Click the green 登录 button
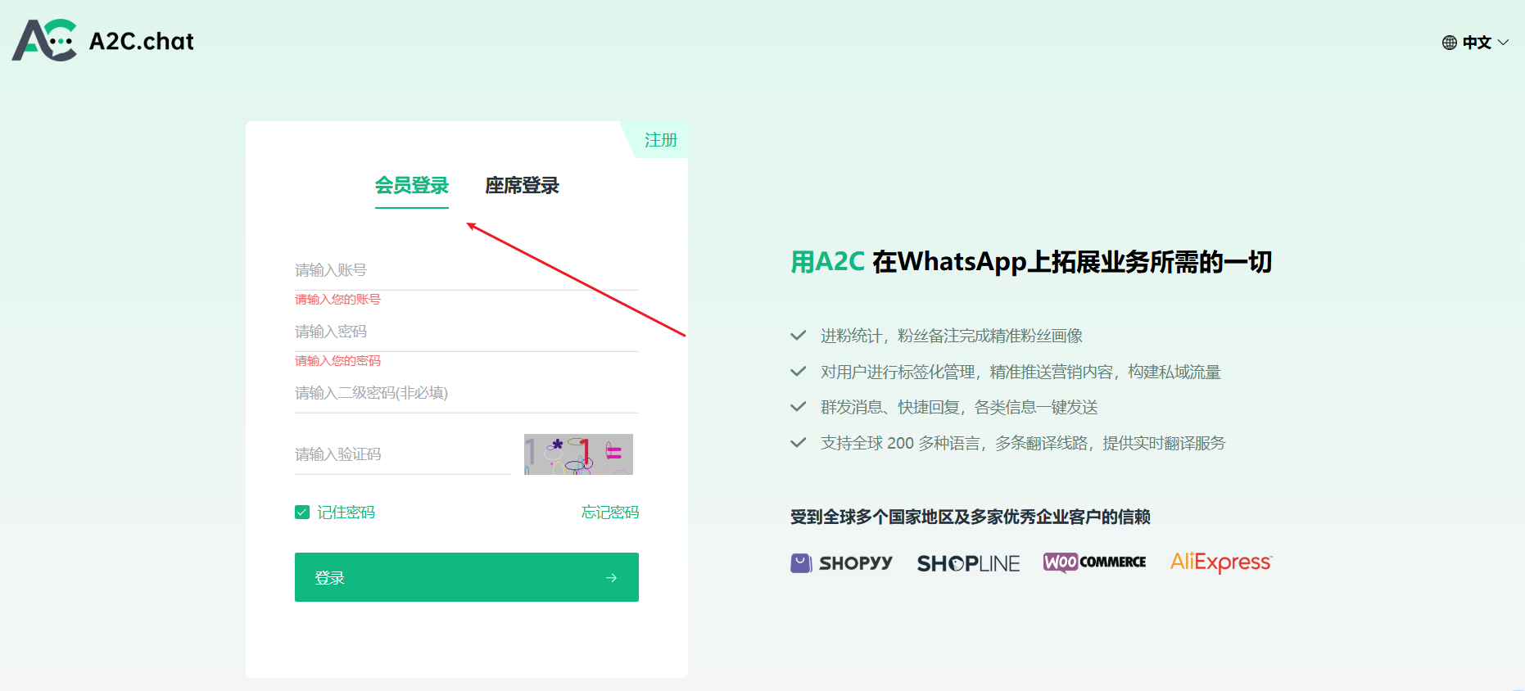 click(x=467, y=577)
